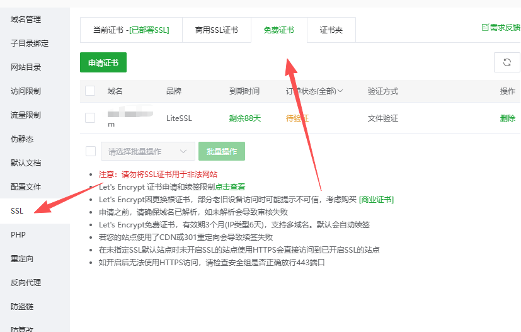Open the 点击查看 link for Let's Encrypt limits

tap(230, 187)
